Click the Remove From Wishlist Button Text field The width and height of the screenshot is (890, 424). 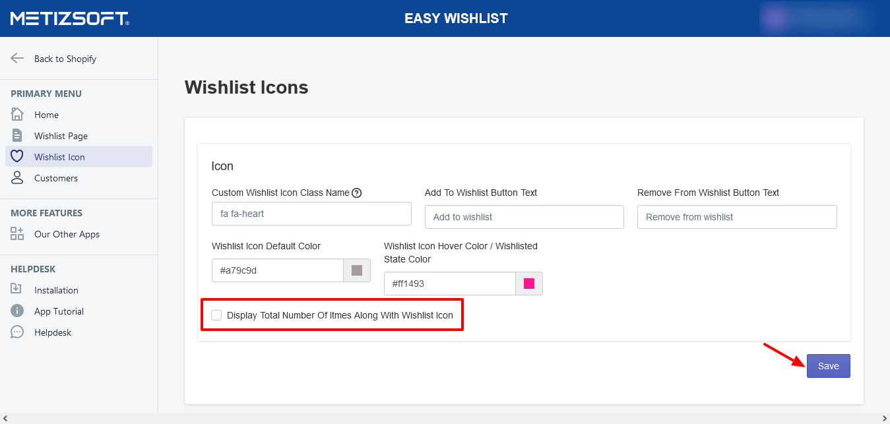click(x=736, y=217)
